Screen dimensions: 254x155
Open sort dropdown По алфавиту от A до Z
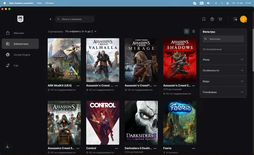(81, 31)
